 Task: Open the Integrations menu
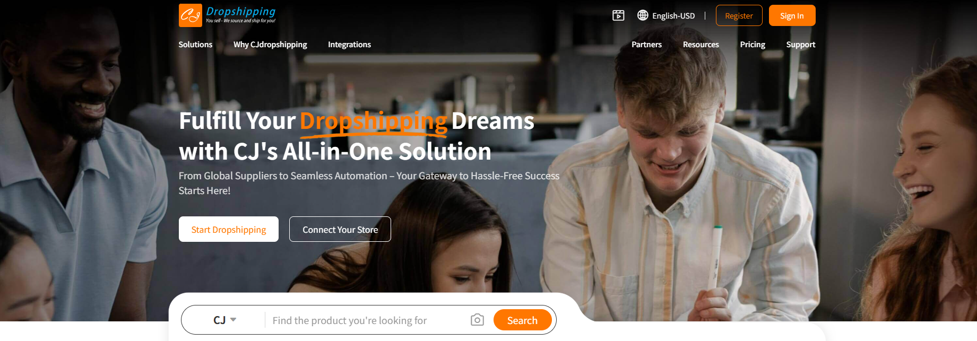pos(349,45)
